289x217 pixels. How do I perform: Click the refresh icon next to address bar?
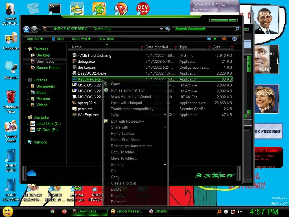click(168, 29)
